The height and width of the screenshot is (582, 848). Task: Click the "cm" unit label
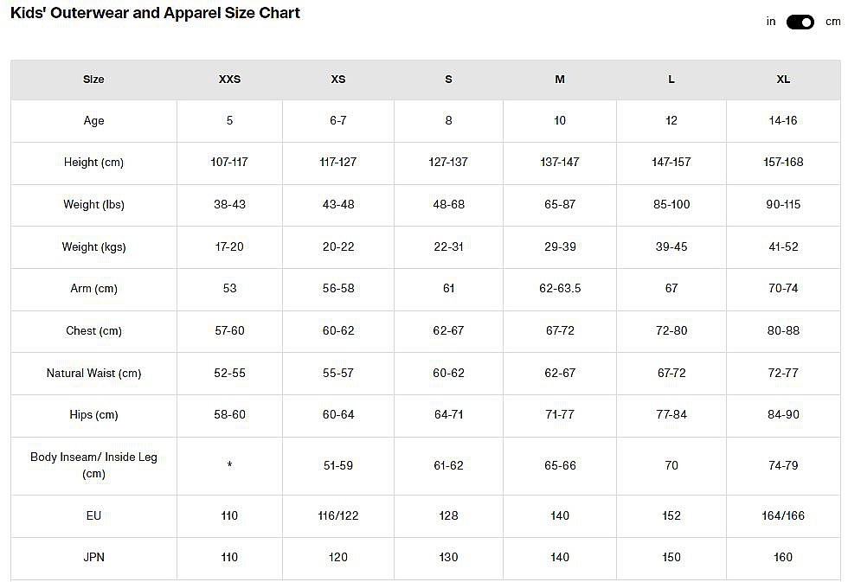pyautogui.click(x=832, y=22)
